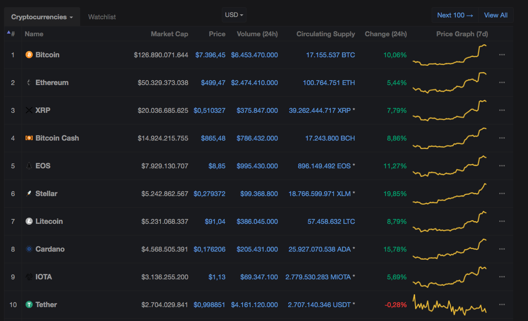Click XRP's volume $375.847.000

click(x=257, y=111)
